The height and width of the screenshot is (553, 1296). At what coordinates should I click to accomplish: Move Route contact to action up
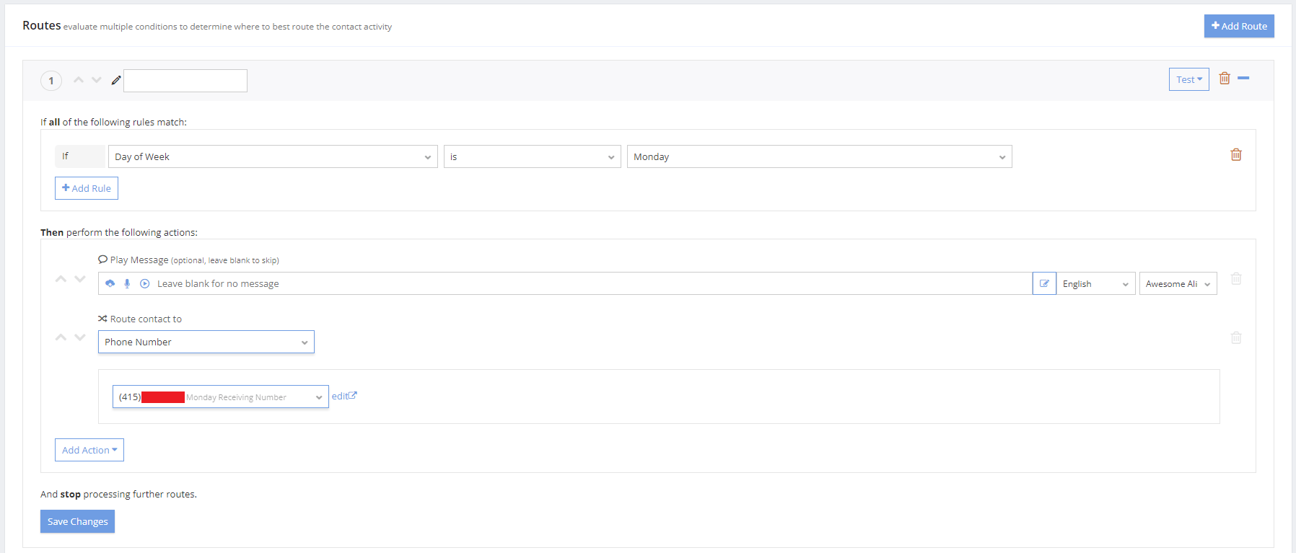pos(61,337)
